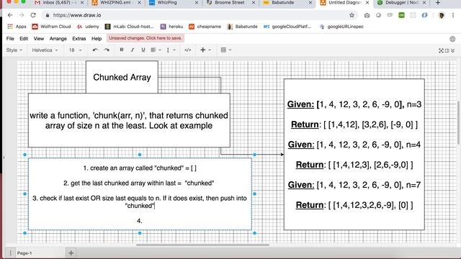Image resolution: width=461 pixels, height=259 pixels.
Task: Switch to the Debugger Node tab
Action: click(x=401, y=3)
